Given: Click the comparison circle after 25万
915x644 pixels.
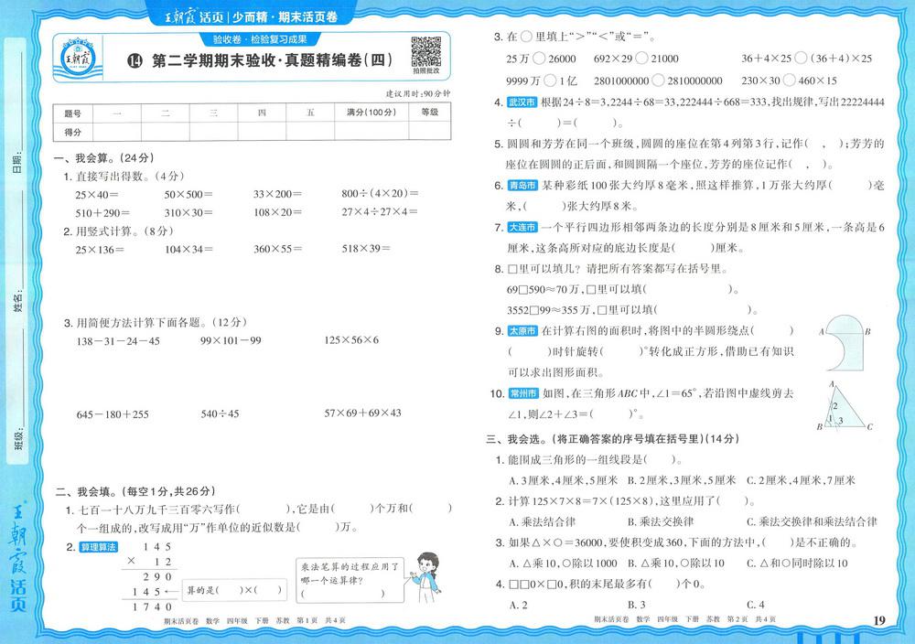Looking at the screenshot, I should pyautogui.click(x=539, y=59).
